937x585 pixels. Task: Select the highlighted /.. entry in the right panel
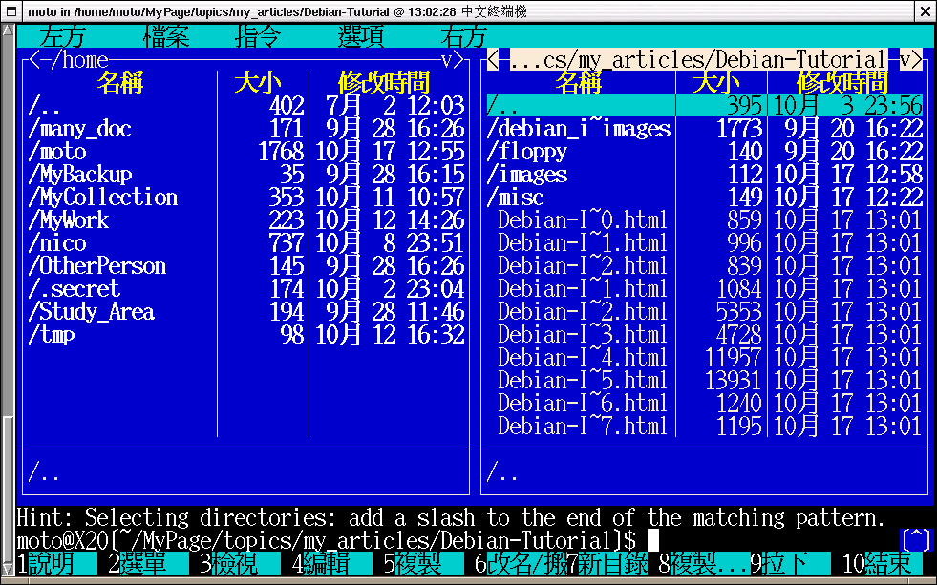(705, 106)
